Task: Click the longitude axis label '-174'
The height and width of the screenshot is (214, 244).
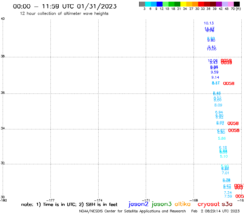Action: [98, 200]
